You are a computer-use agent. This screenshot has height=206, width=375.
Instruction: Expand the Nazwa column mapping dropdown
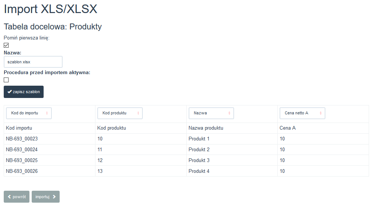[x=211, y=113]
